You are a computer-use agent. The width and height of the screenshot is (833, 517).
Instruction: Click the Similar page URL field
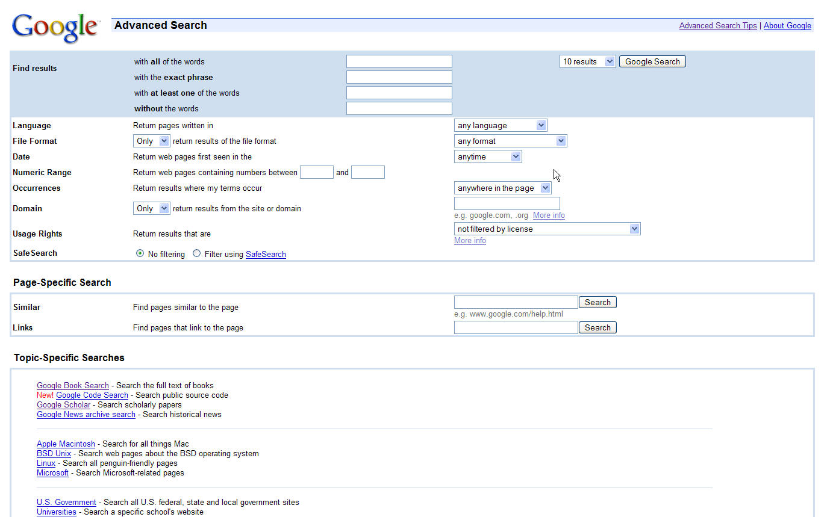(516, 302)
